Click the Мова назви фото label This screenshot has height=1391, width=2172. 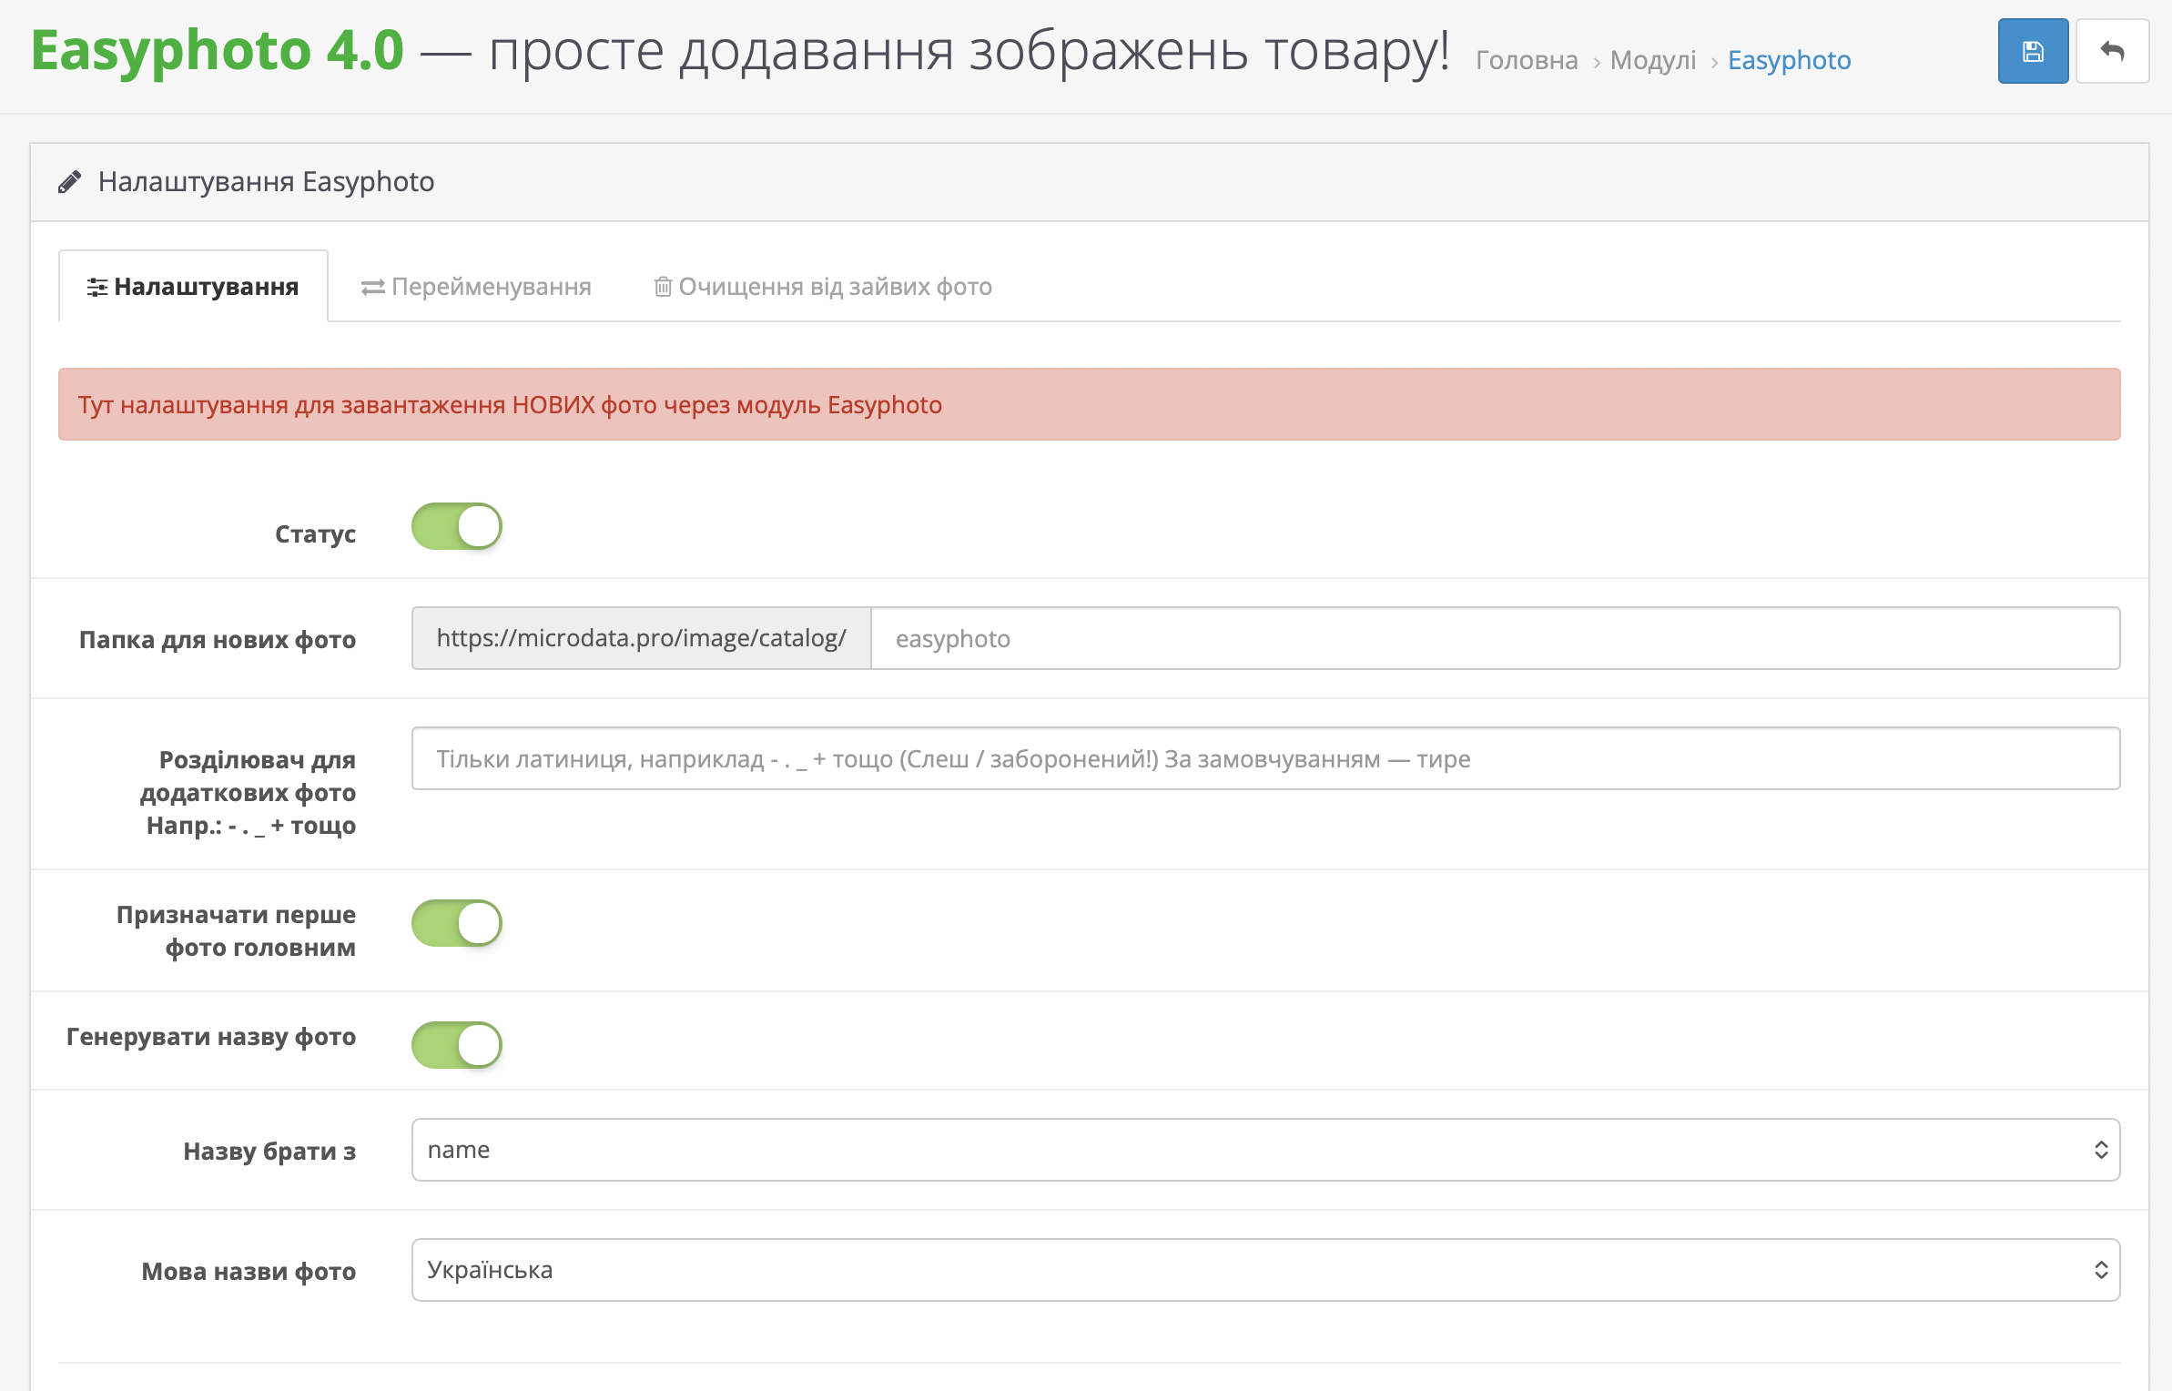click(249, 1272)
